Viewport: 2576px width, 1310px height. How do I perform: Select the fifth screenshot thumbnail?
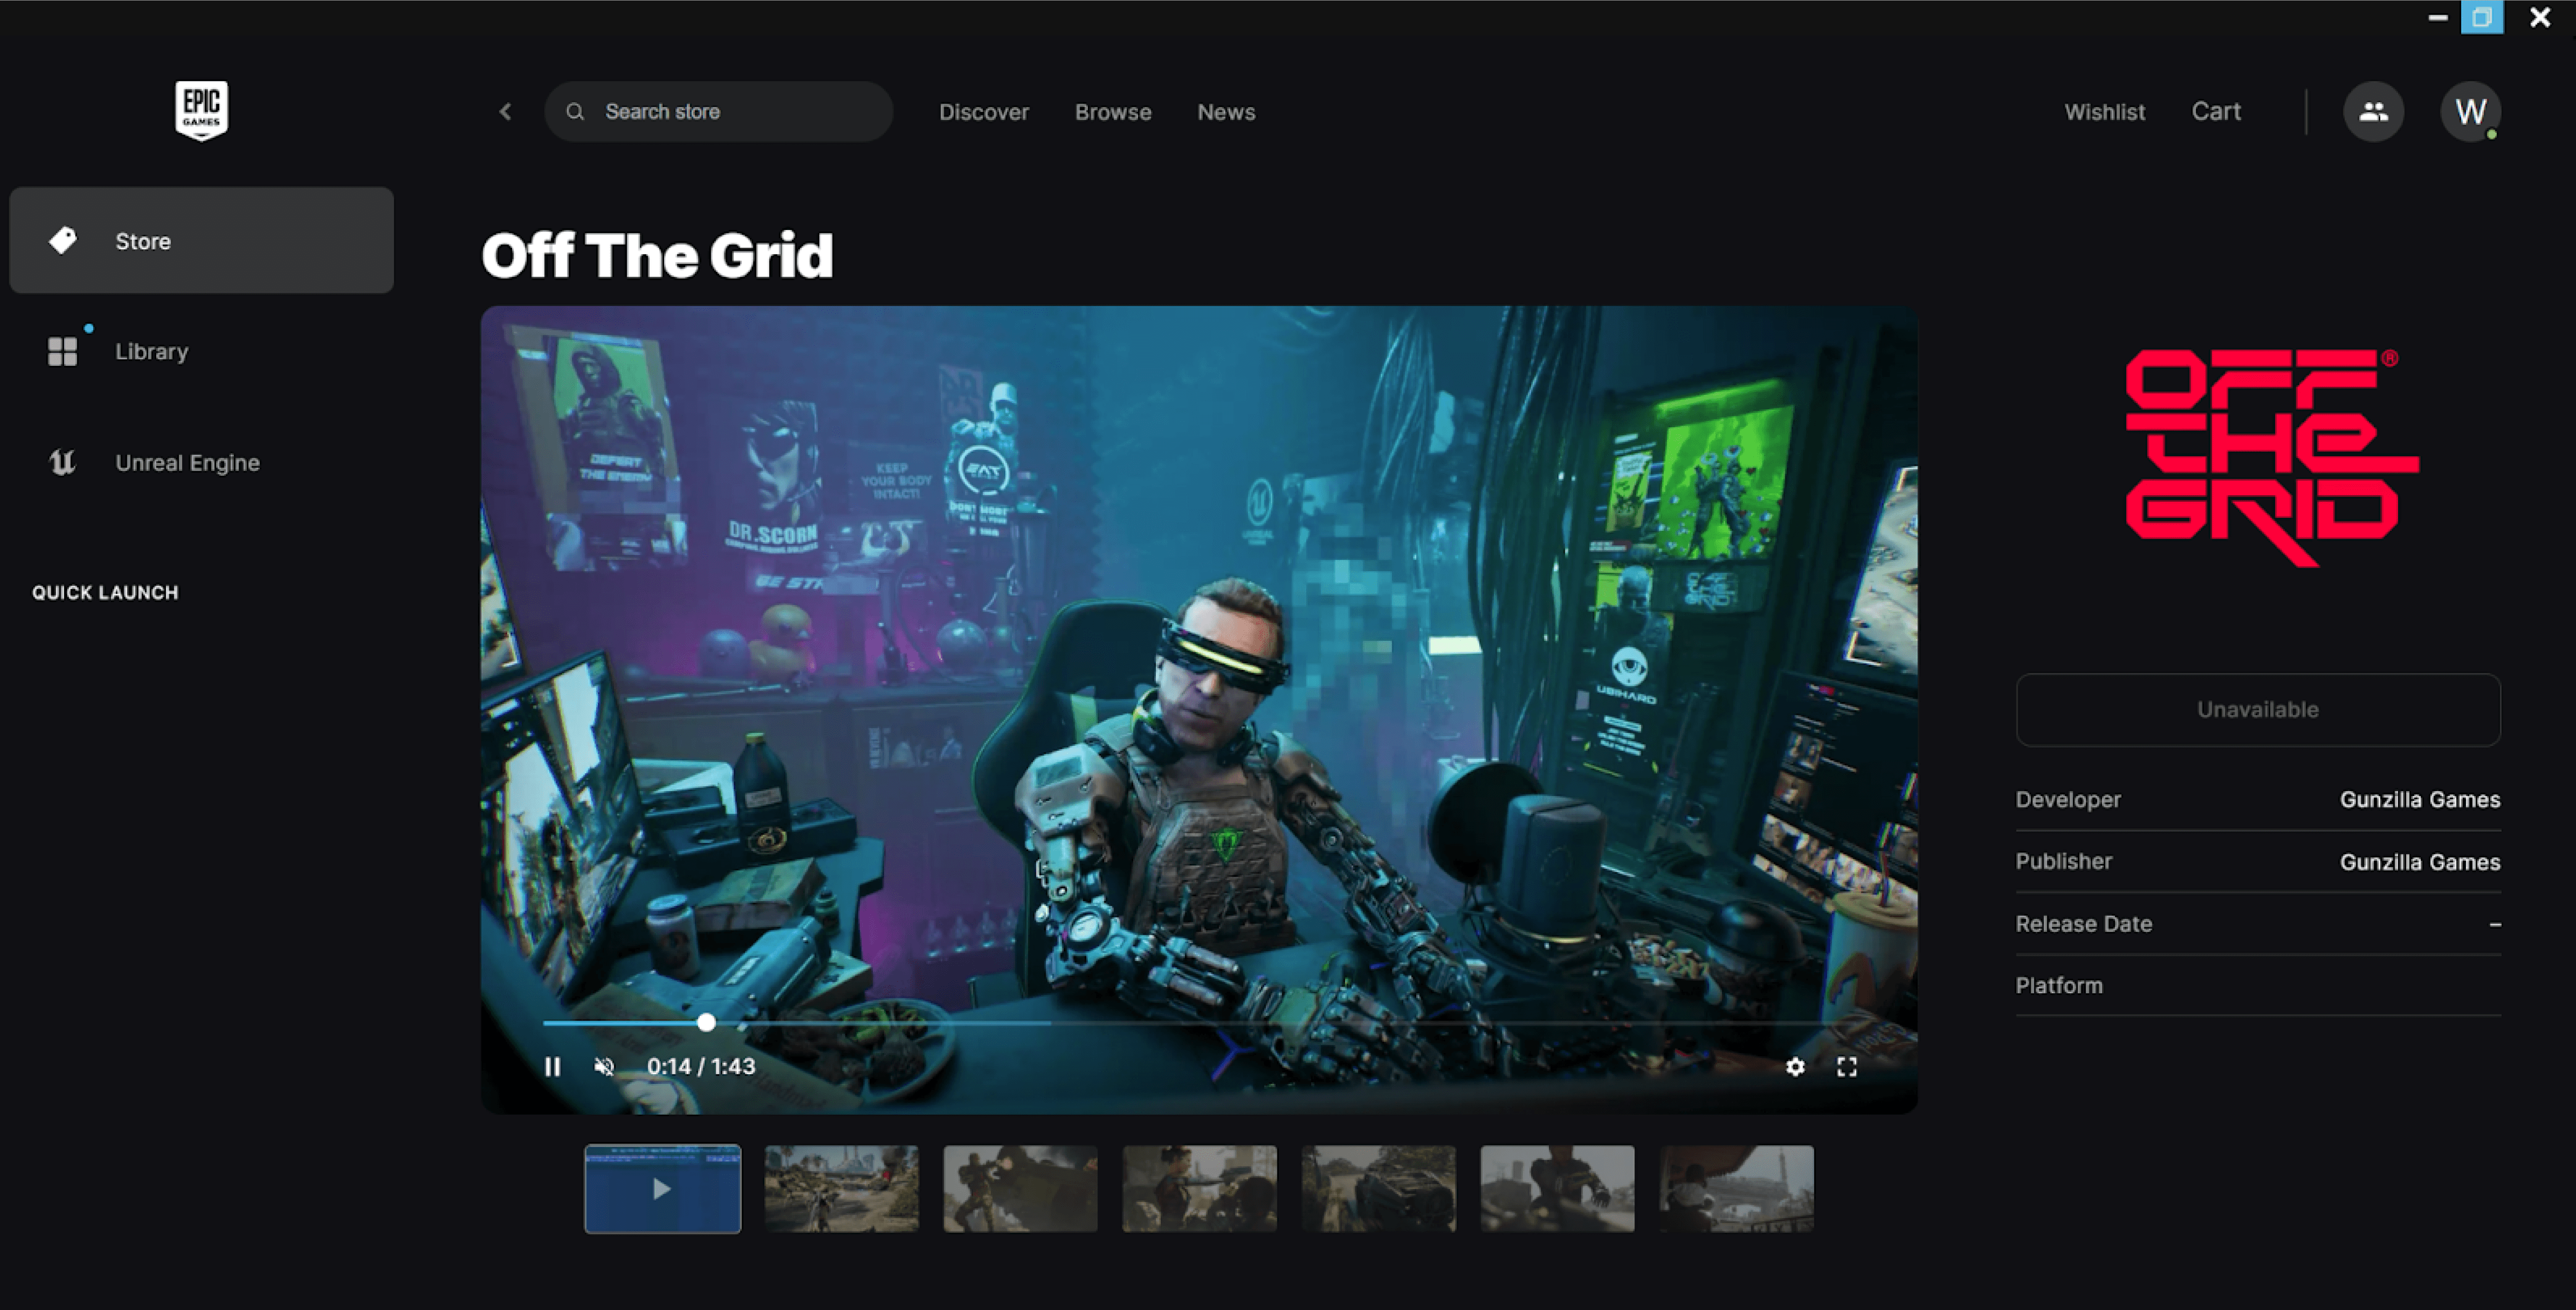[x=1378, y=1188]
